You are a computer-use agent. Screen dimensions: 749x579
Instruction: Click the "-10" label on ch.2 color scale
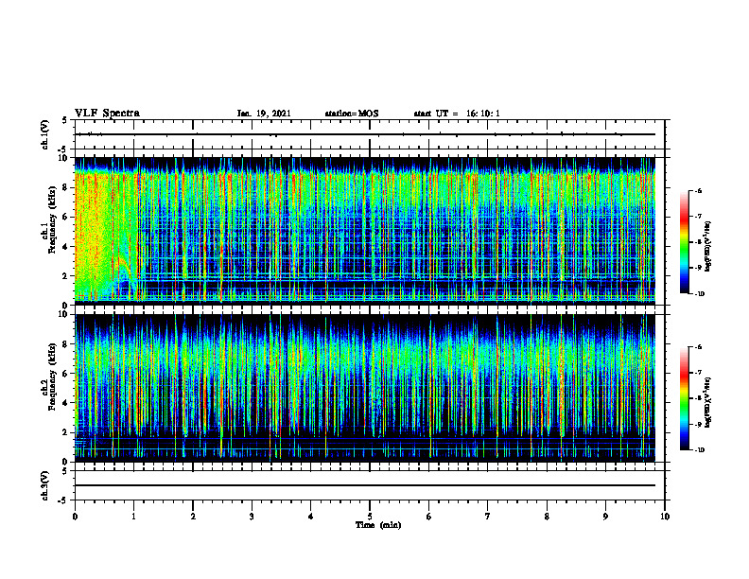699,450
